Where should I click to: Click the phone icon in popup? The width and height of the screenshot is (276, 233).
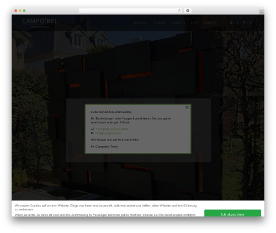point(92,129)
